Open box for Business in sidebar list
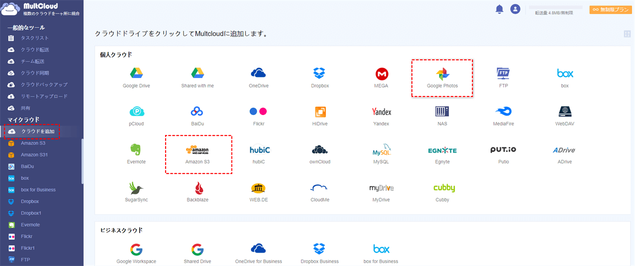635x266 pixels. pyautogui.click(x=38, y=190)
